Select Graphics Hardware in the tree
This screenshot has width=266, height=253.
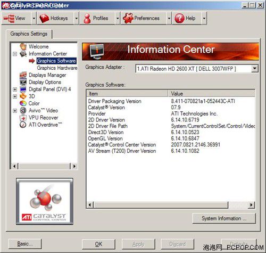pyautogui.click(x=57, y=68)
